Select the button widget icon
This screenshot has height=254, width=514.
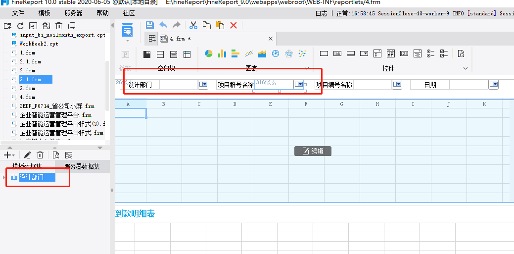(351, 53)
